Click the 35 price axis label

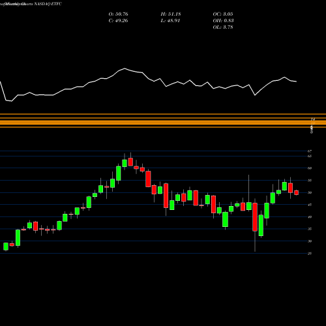(x=310, y=229)
